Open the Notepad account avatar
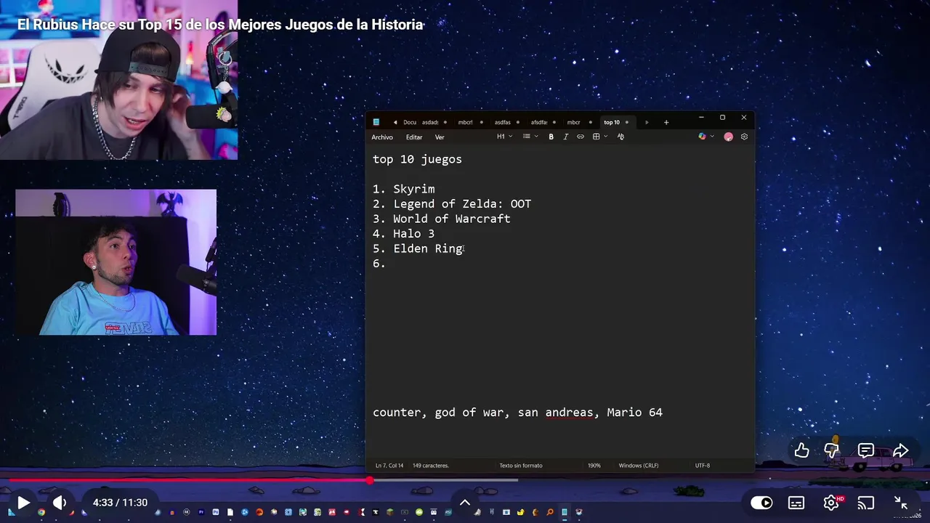This screenshot has width=930, height=523. coord(728,137)
